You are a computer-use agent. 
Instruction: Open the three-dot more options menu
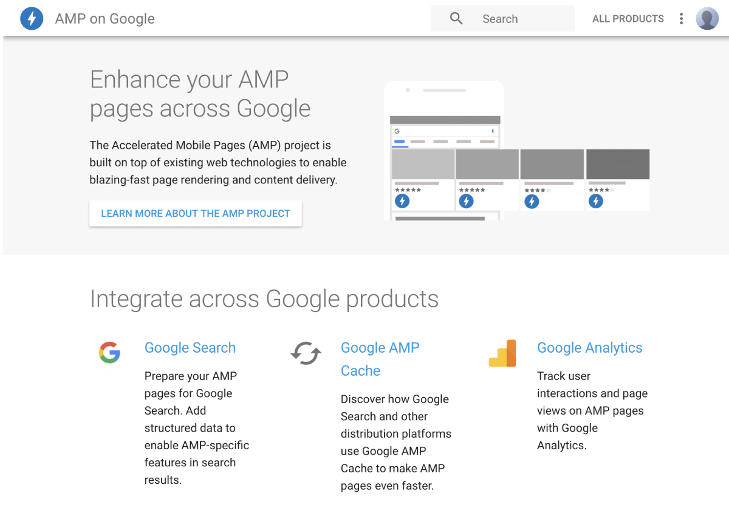681,19
